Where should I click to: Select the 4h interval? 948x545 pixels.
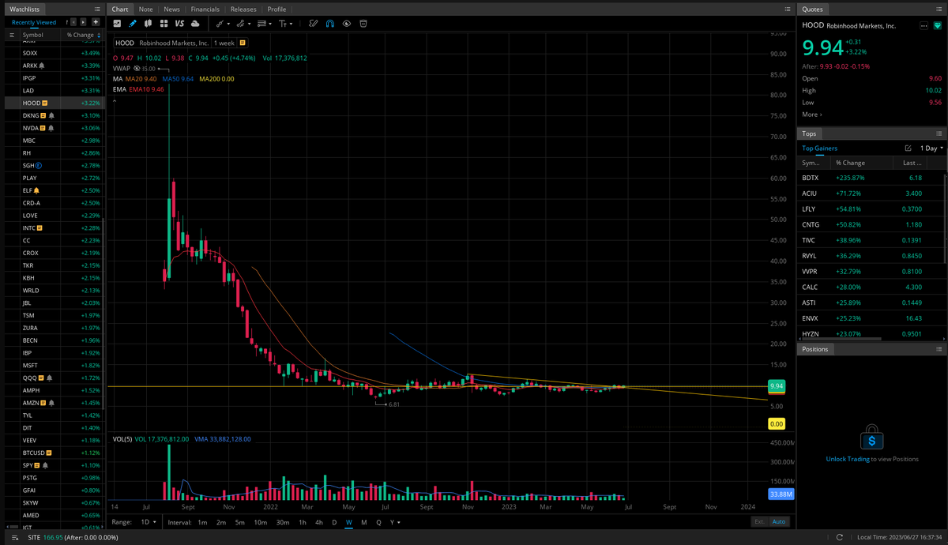coord(318,522)
